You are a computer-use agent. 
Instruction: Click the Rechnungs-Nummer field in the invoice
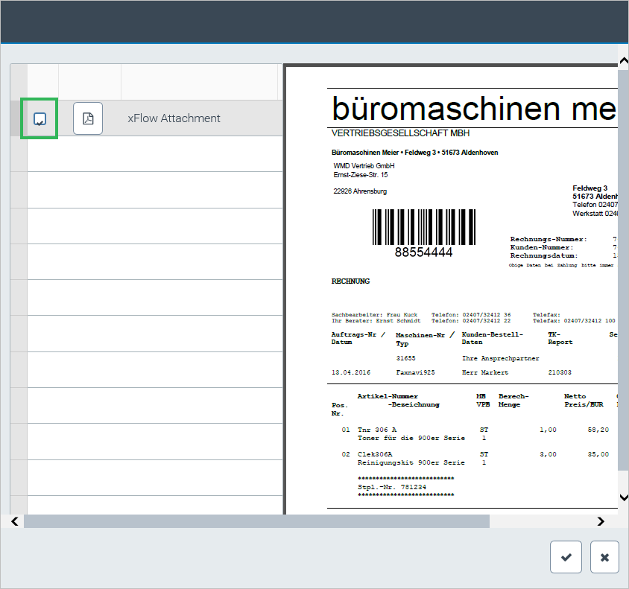click(548, 239)
